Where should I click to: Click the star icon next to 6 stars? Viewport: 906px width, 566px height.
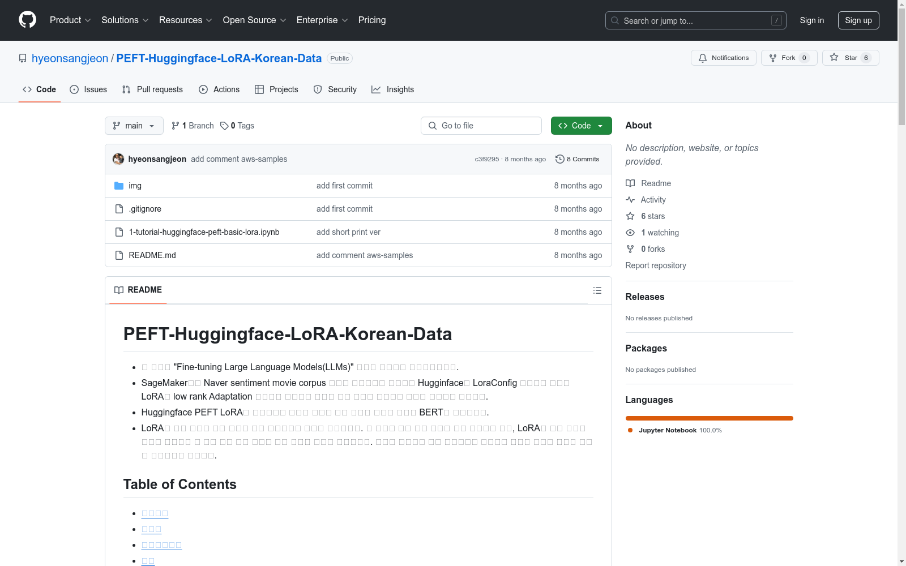pyautogui.click(x=630, y=216)
